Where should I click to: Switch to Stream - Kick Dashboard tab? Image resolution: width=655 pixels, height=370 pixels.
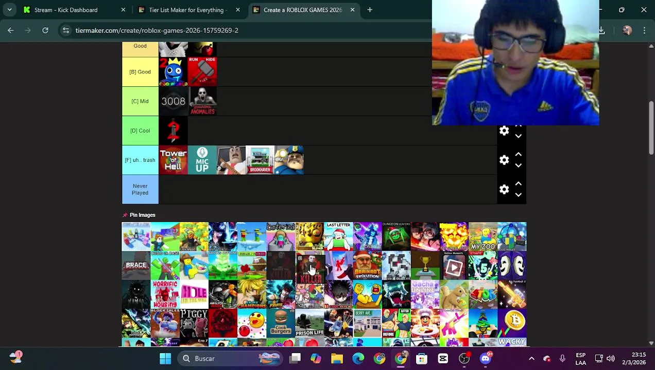66,10
